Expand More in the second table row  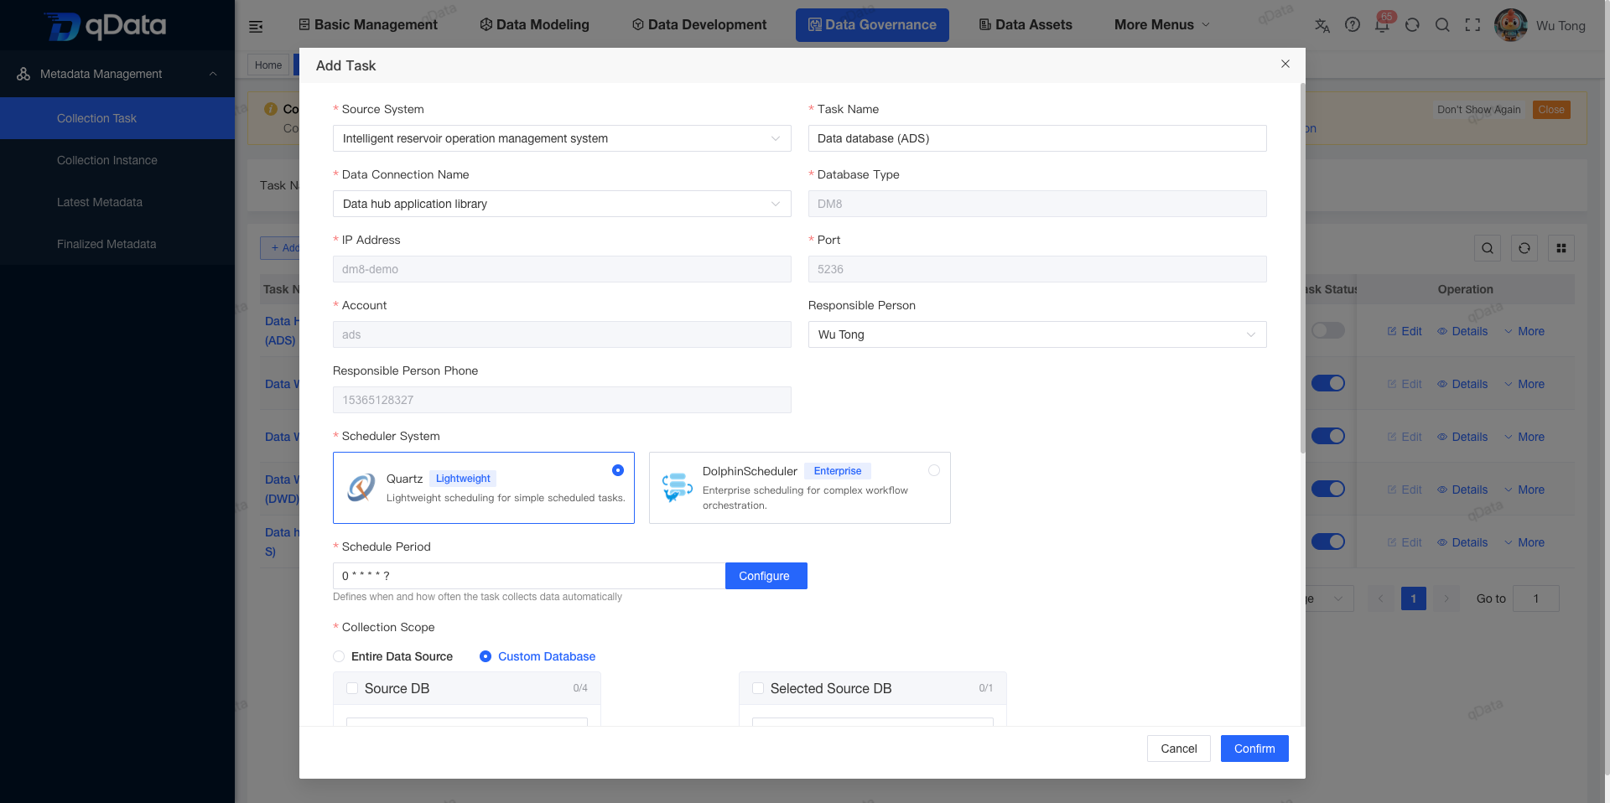coord(1524,384)
